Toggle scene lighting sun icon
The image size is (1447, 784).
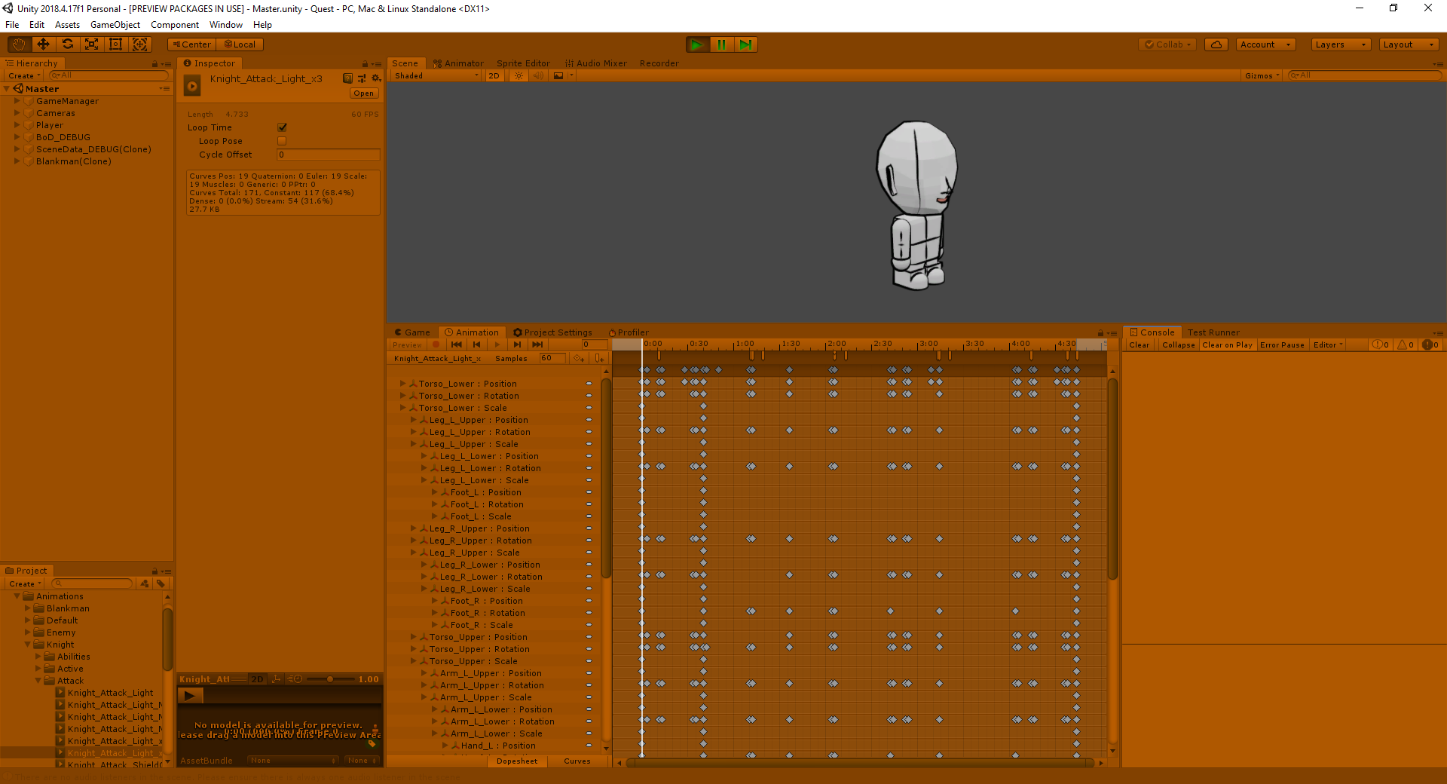519,75
